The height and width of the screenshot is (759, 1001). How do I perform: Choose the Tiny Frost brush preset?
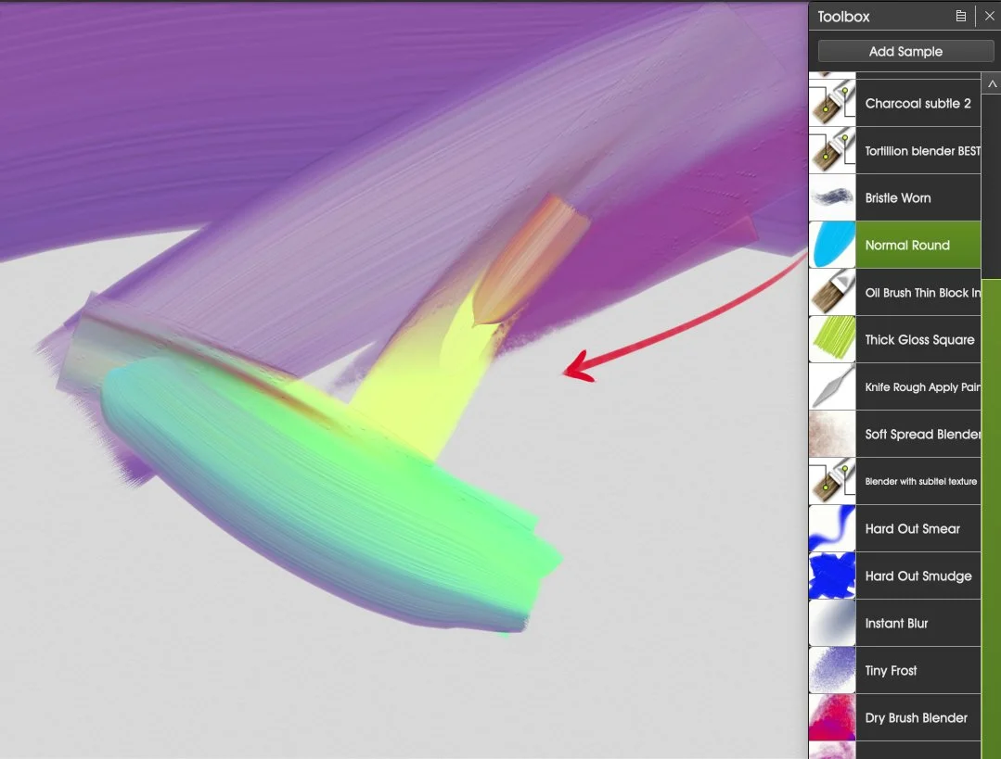point(890,670)
